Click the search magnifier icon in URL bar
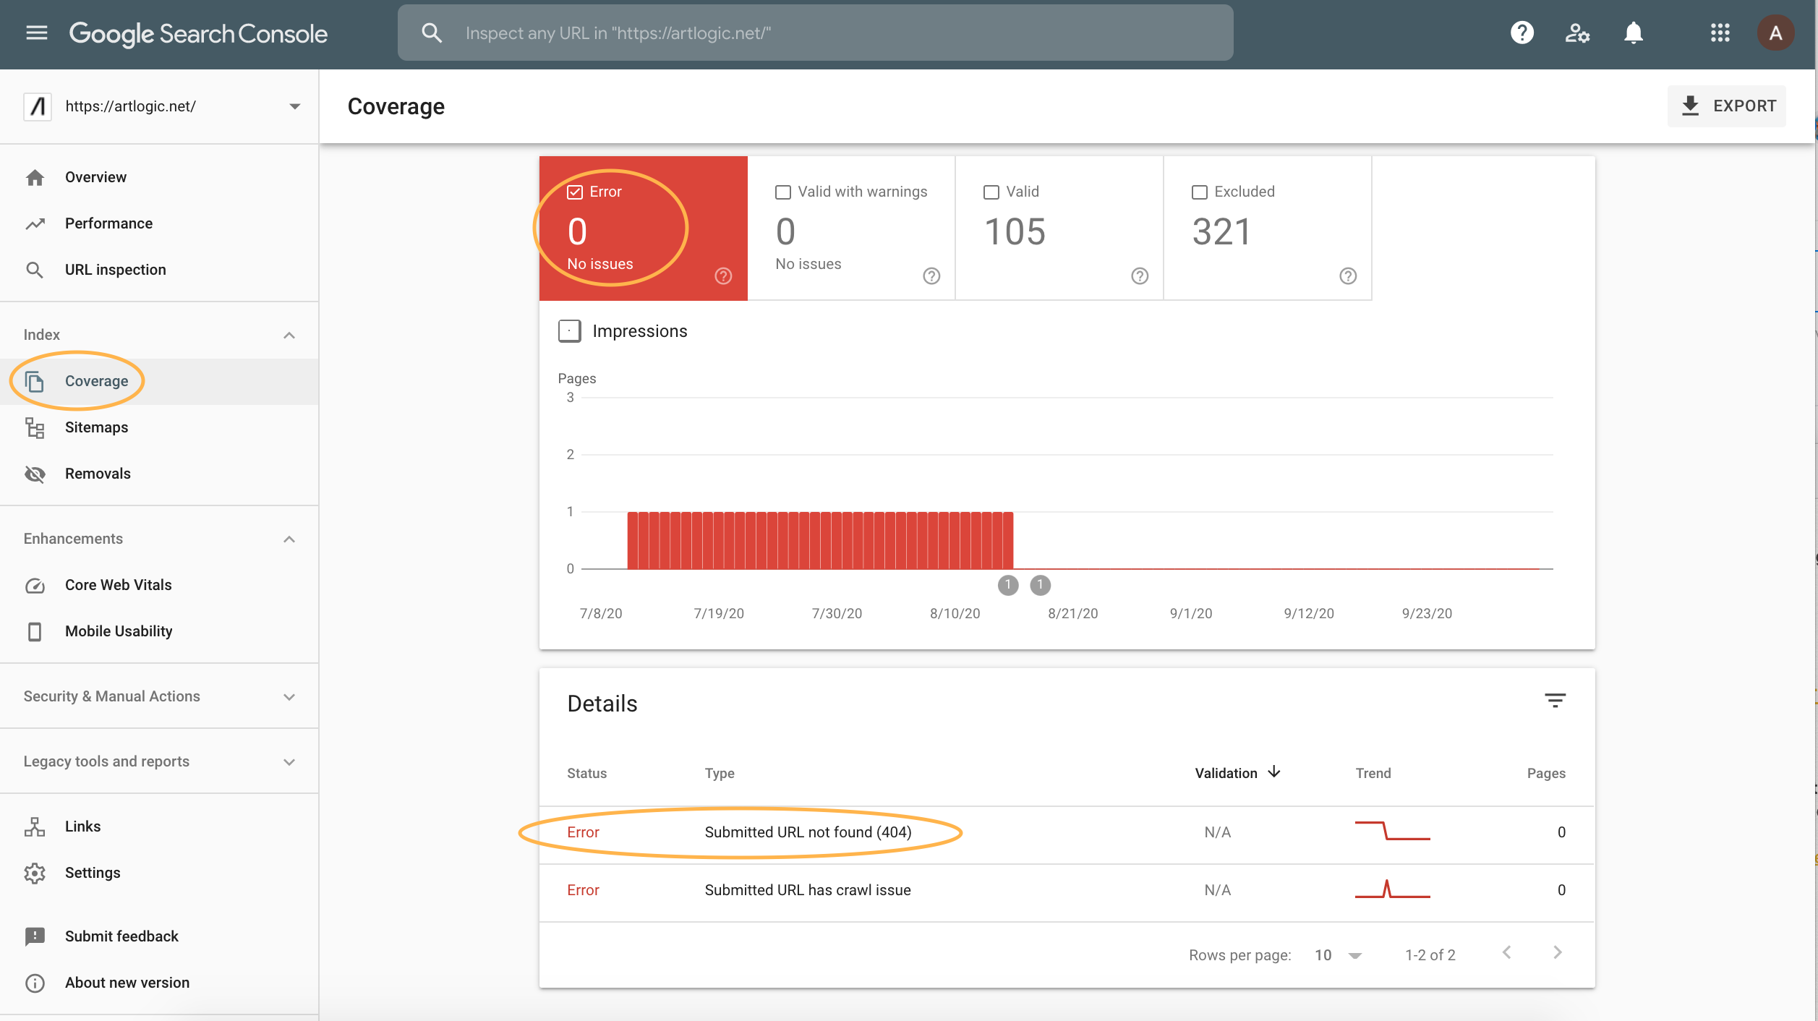Viewport: 1818px width, 1021px height. coord(432,33)
